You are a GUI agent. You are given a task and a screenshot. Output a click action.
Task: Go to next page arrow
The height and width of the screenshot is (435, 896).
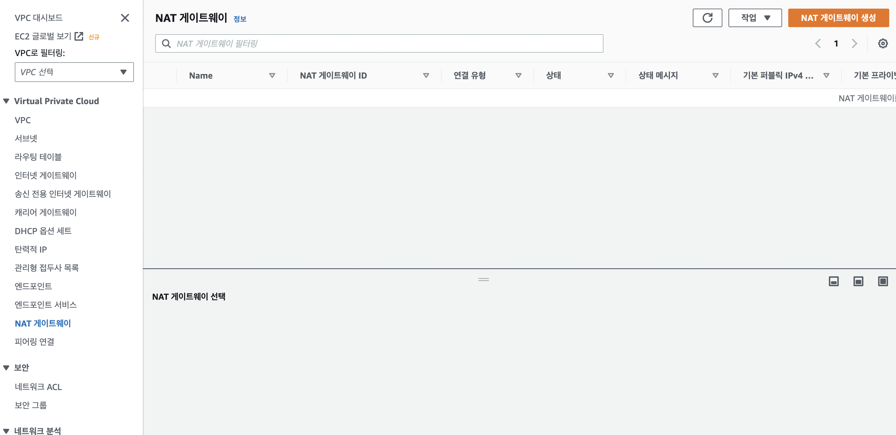pos(854,43)
